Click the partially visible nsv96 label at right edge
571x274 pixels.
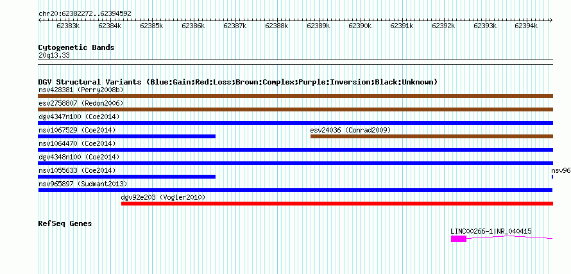(561, 170)
